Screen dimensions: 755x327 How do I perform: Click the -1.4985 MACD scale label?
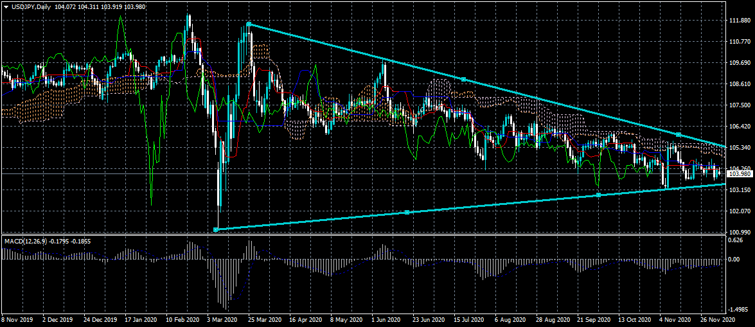(x=739, y=311)
